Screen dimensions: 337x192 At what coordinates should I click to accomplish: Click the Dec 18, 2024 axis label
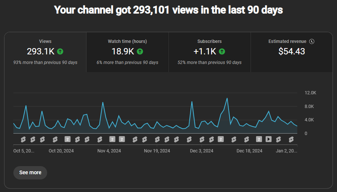[x=249, y=151]
